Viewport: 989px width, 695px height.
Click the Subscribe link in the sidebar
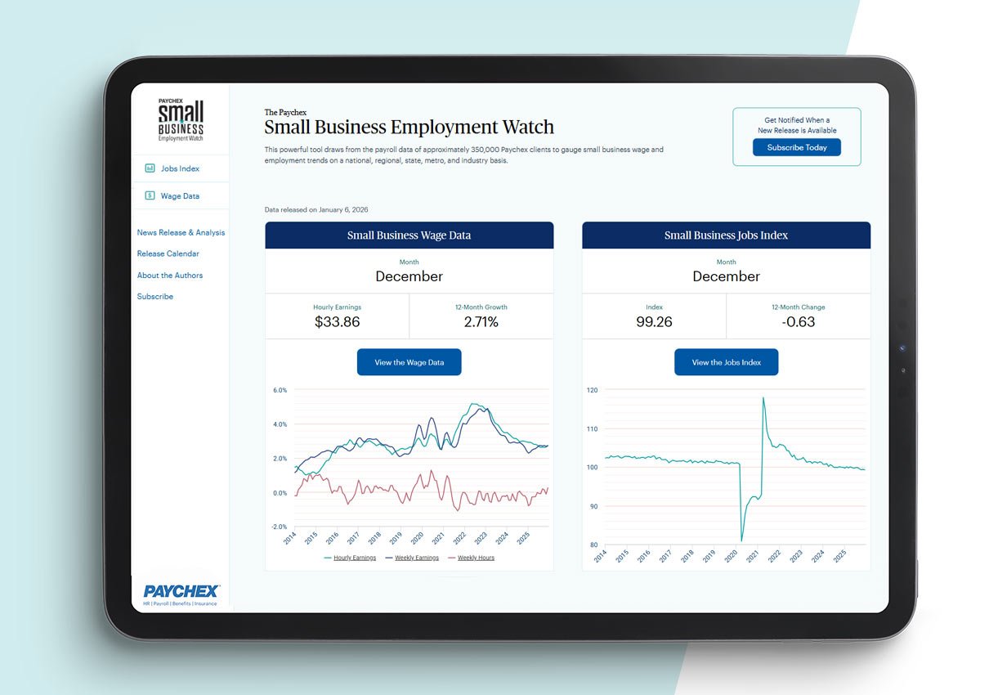155,296
